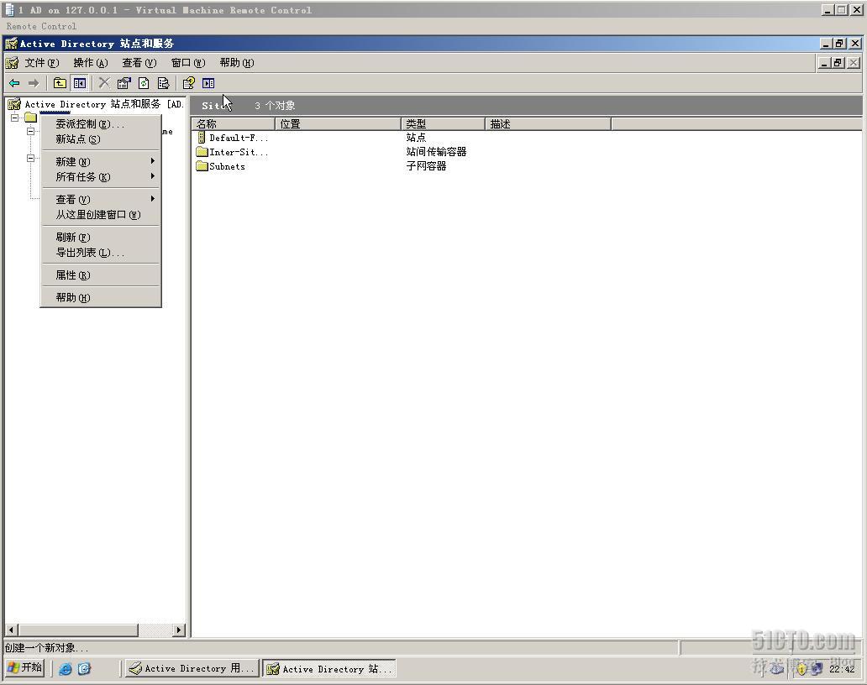Collapse the second child node under Sites
867x685 pixels.
pyautogui.click(x=31, y=159)
